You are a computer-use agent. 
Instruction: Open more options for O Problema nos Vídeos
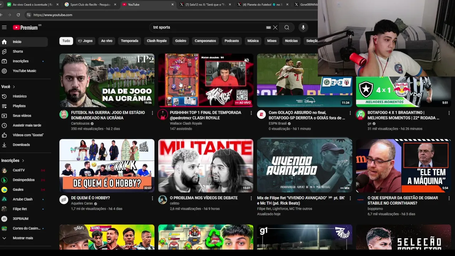251,198
